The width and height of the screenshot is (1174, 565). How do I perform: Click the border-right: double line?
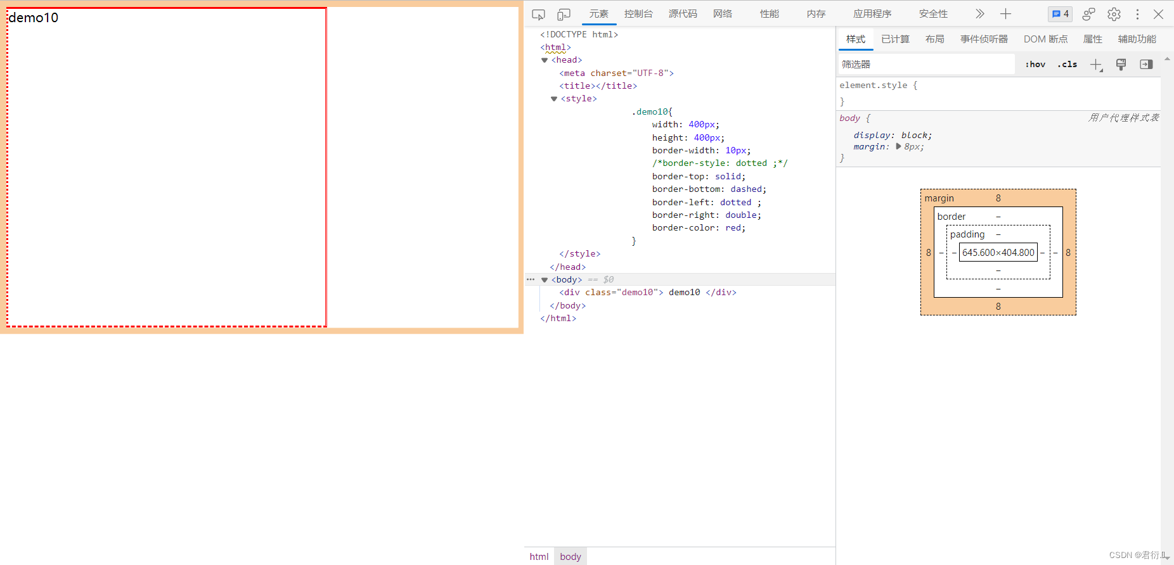tap(707, 215)
